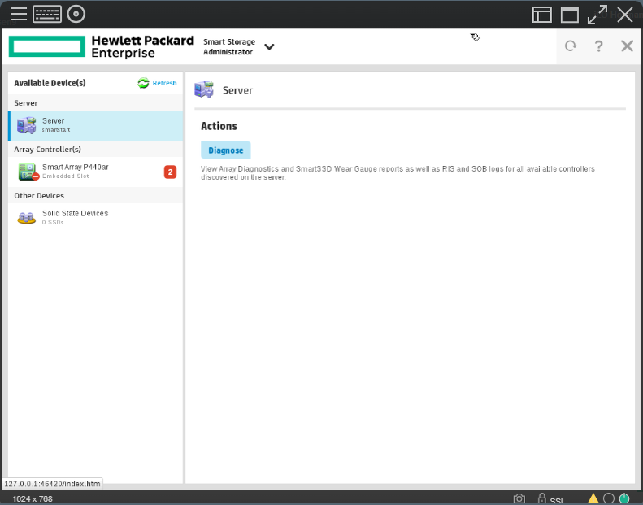Click the Diagnose button
Image resolution: width=643 pixels, height=505 pixels.
[x=225, y=150]
